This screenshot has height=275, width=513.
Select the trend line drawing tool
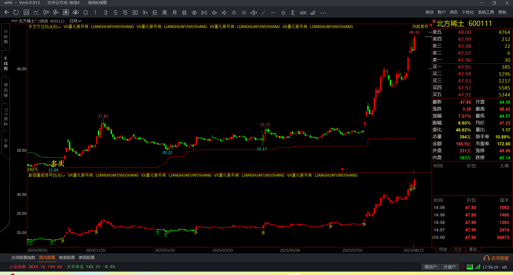(263, 12)
